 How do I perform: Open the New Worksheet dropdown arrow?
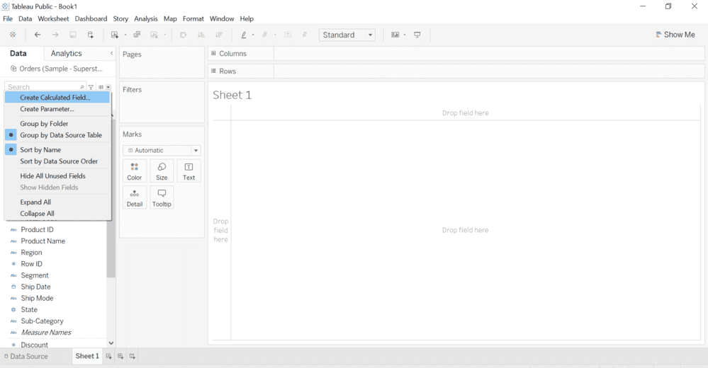[125, 35]
